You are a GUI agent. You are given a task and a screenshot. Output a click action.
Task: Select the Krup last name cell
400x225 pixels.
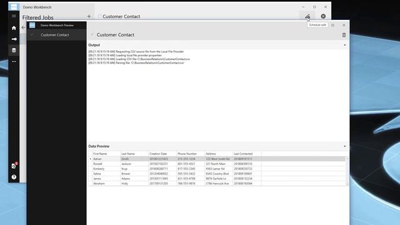click(x=134, y=169)
